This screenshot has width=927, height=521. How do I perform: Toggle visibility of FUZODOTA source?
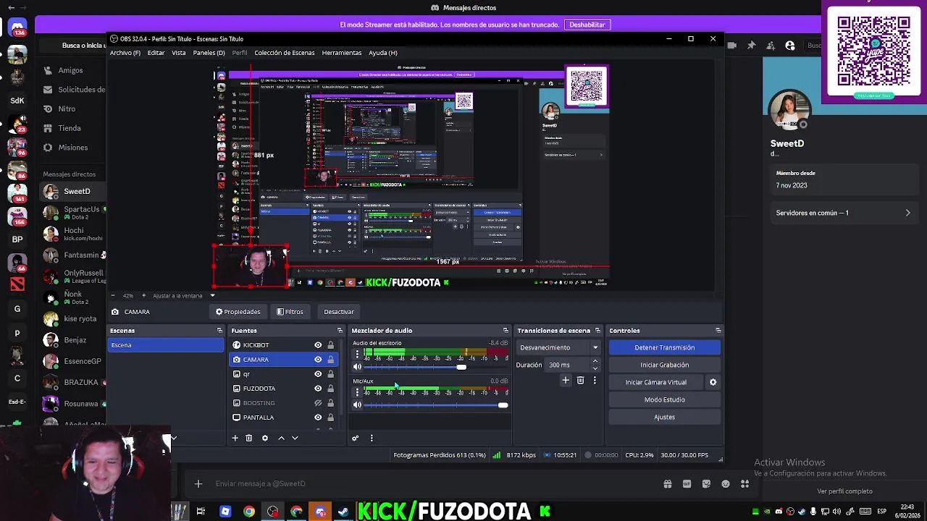point(318,389)
